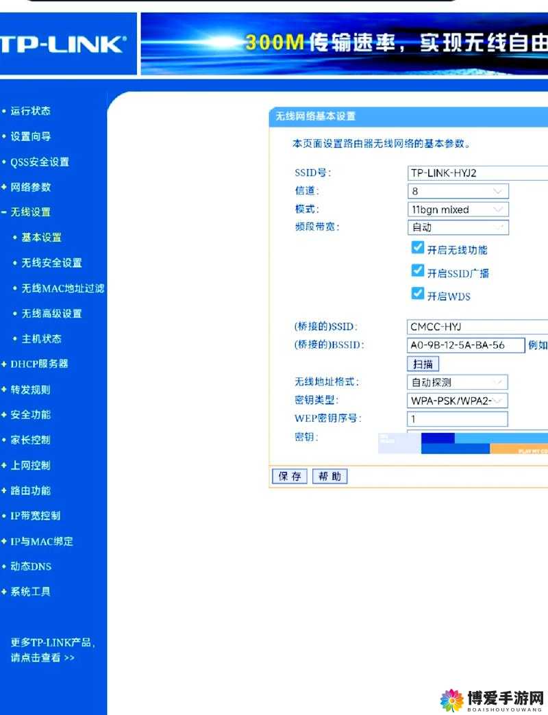The height and width of the screenshot is (715, 548).
Task: Click the 无线网络基本设置 panel title
Action: pos(316,116)
